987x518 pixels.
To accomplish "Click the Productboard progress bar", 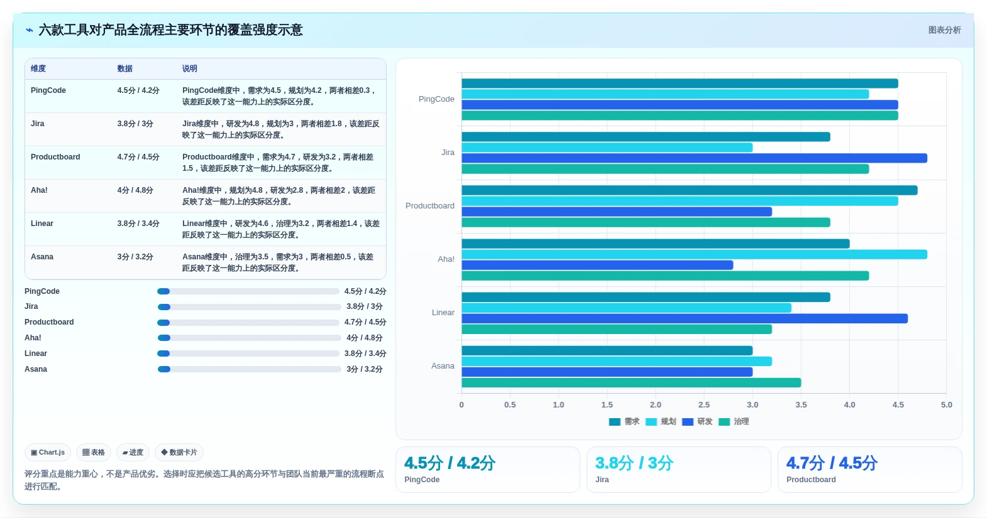I will click(x=248, y=323).
